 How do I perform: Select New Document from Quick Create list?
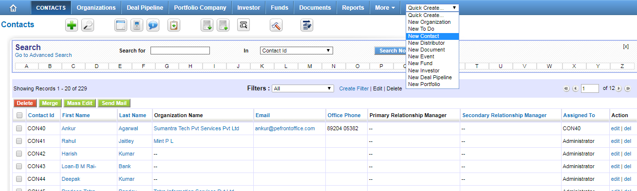point(432,50)
